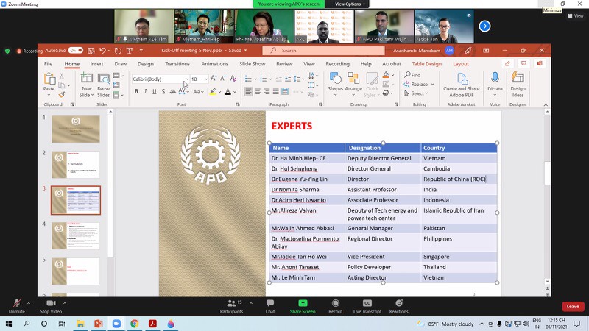The width and height of the screenshot is (589, 331).
Task: Select slide 4 thumbnail
Action: click(x=76, y=235)
